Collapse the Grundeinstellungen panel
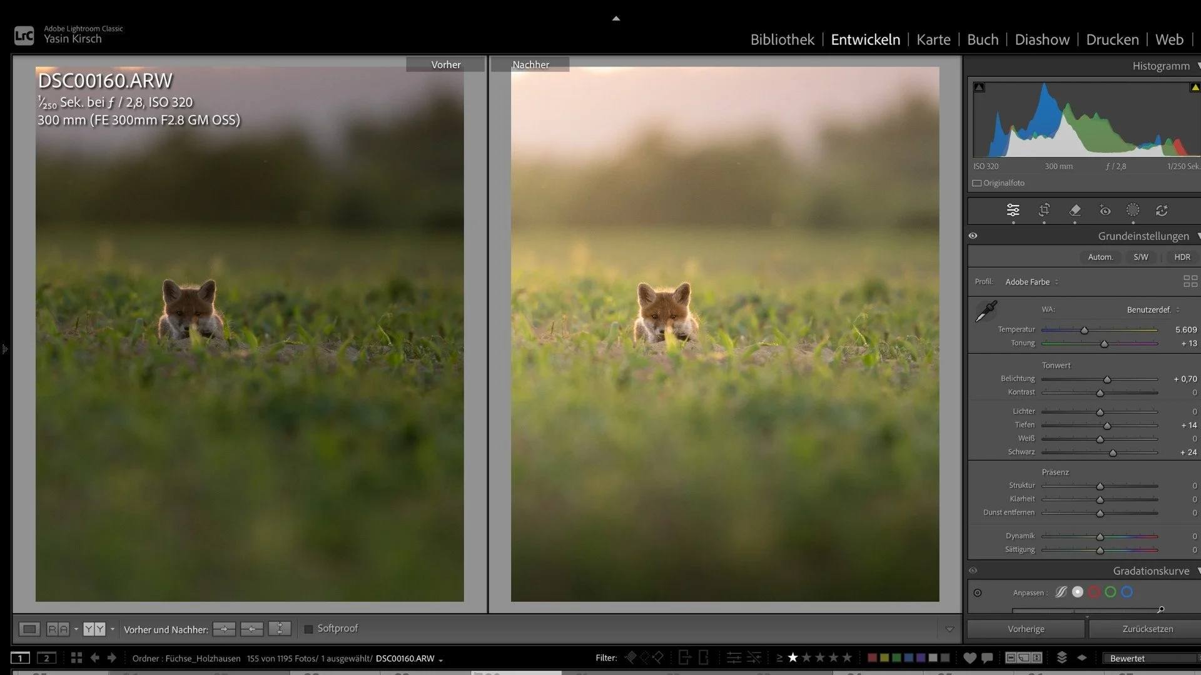 (x=1198, y=236)
